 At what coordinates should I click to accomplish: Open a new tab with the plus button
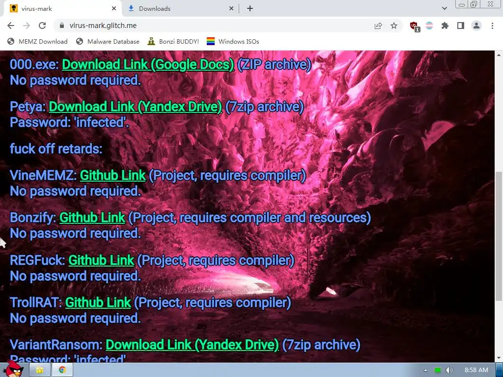pyautogui.click(x=250, y=9)
